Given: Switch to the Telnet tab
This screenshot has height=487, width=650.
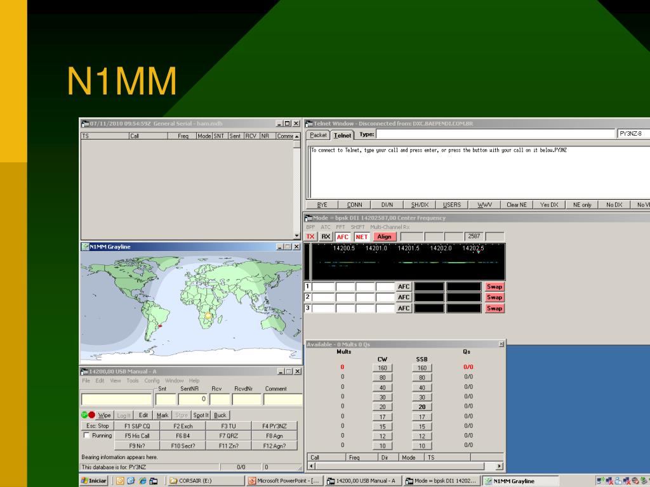Looking at the screenshot, I should [342, 135].
